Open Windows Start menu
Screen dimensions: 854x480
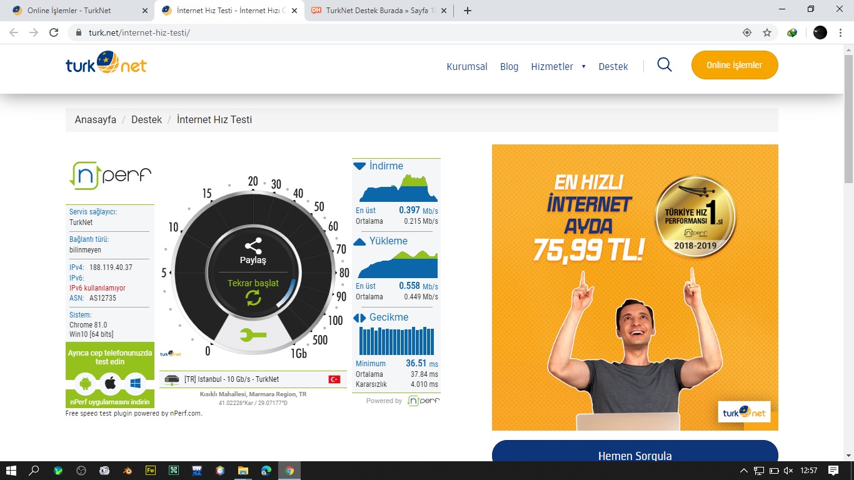(11, 471)
